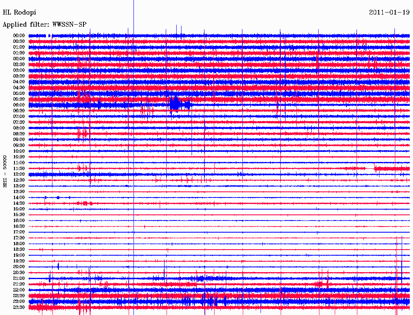Screen dimensions: 413x315
Task: Select the 19:30 time label
Action: (19, 261)
